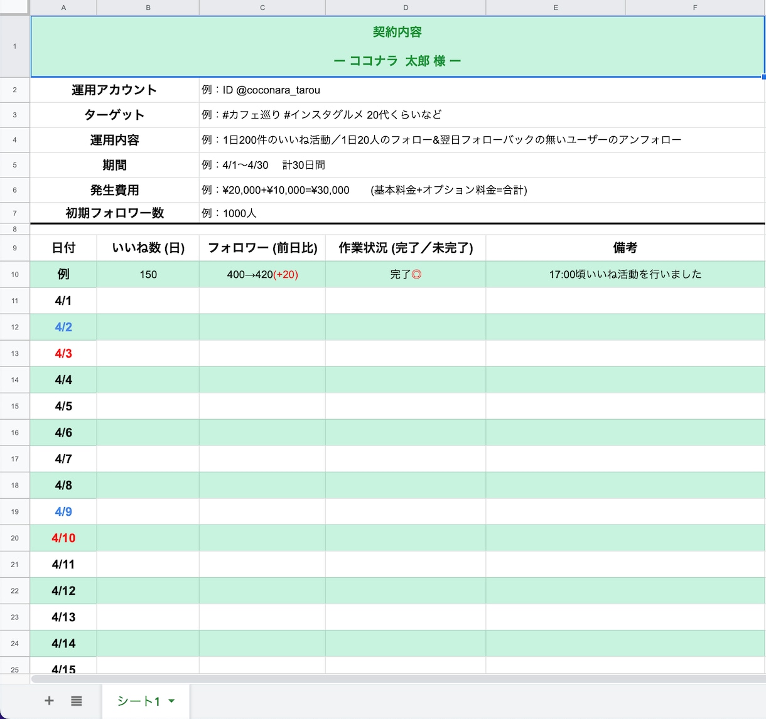Click the red 4/10 date cell
Image resolution: width=766 pixels, height=719 pixels.
63,538
